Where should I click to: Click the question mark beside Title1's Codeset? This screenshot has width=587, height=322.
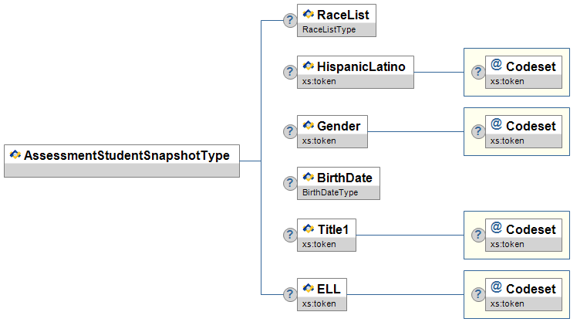478,235
